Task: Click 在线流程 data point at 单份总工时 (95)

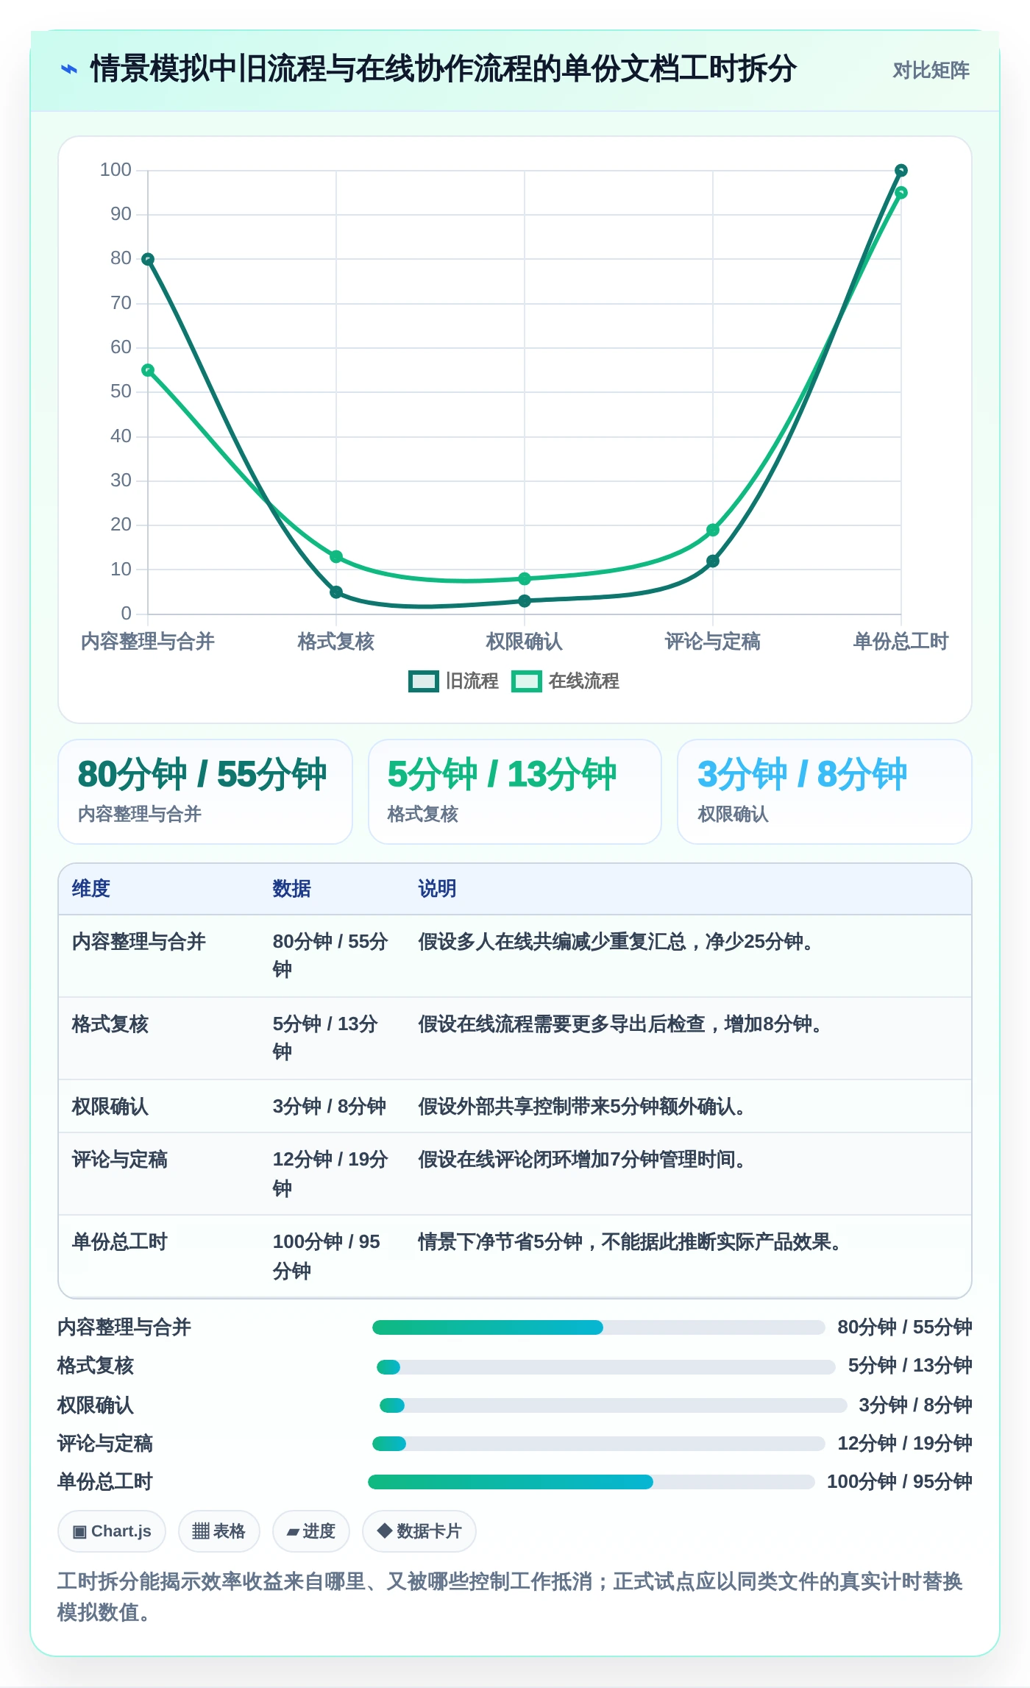Action: click(x=901, y=193)
